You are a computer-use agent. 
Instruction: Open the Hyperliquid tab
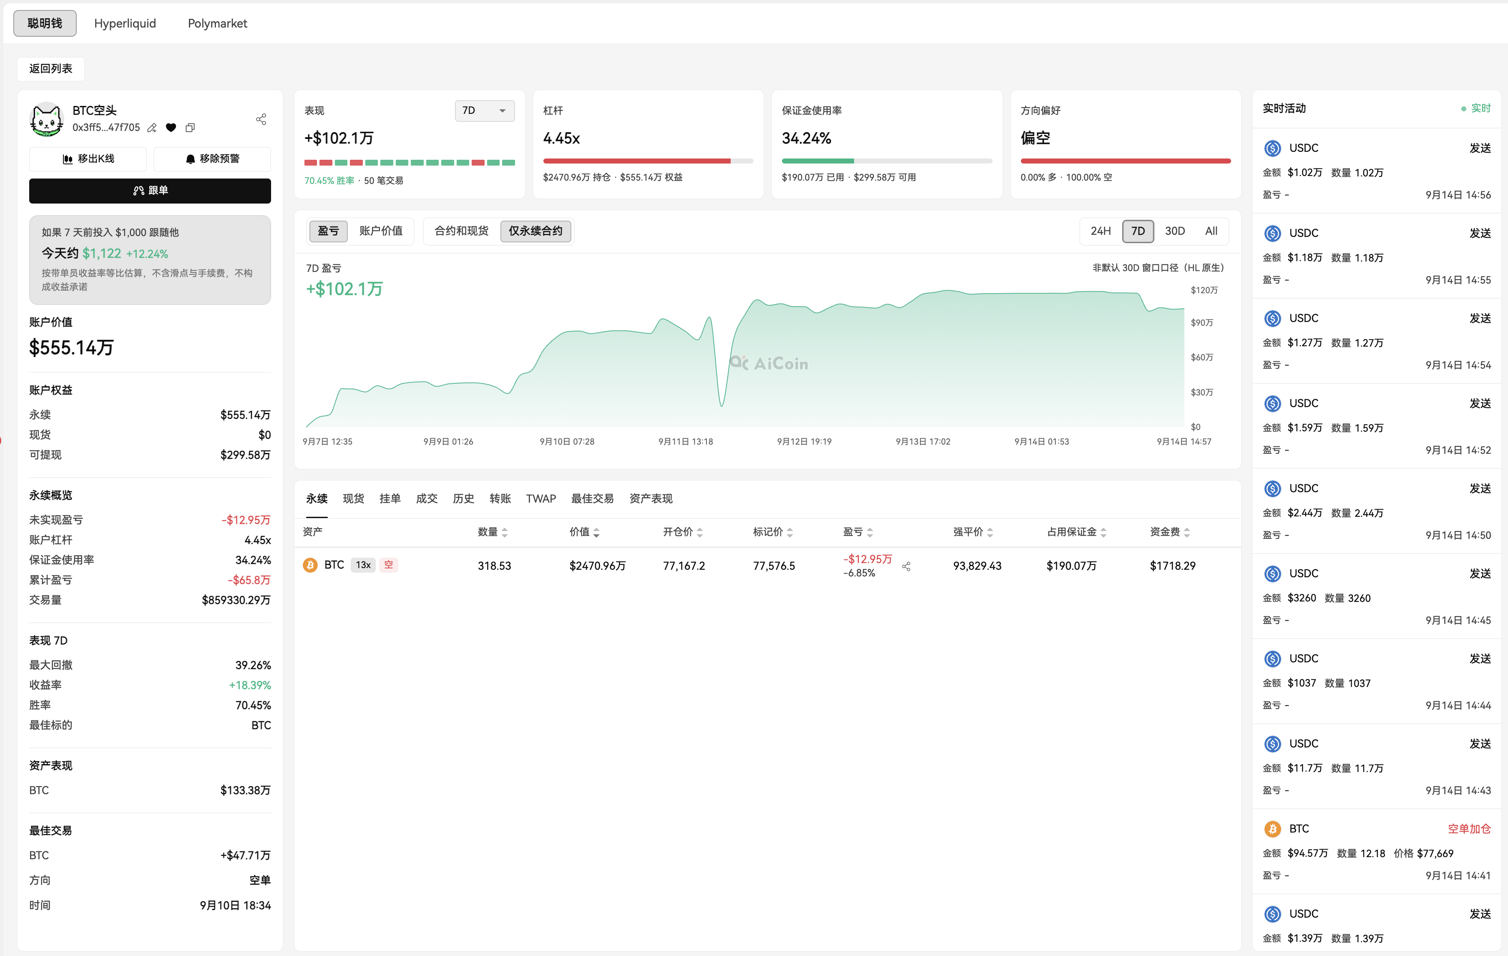tap(125, 23)
